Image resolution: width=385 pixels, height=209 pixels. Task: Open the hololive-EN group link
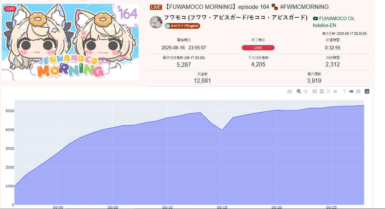click(x=324, y=26)
